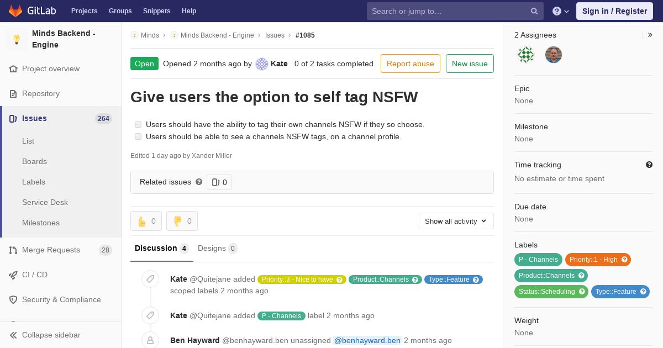Click the Report abuse button
663x348 pixels.
pos(410,64)
